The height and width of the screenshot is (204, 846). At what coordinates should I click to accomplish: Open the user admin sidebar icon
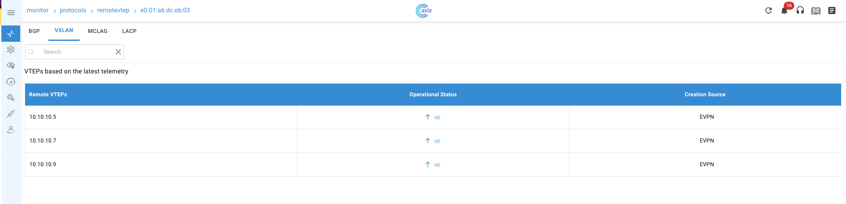click(11, 130)
